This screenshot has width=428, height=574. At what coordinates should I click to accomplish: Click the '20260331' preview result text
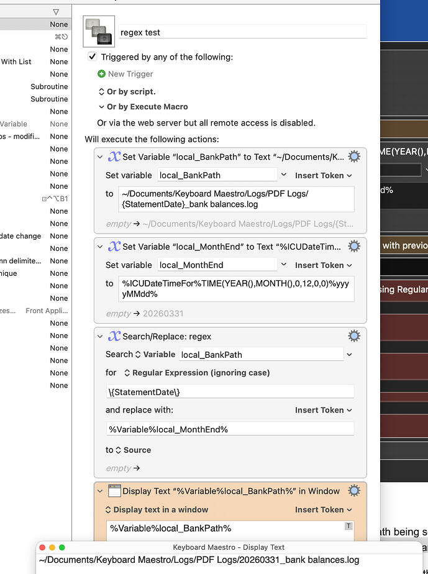(x=163, y=313)
